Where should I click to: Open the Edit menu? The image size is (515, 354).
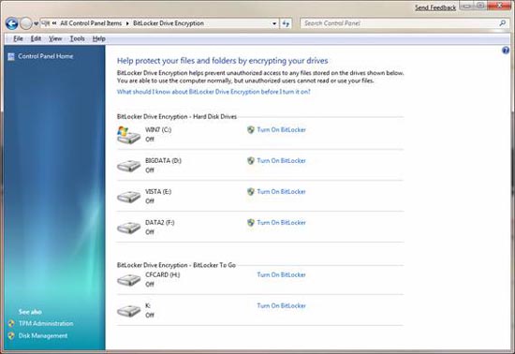tap(36, 38)
